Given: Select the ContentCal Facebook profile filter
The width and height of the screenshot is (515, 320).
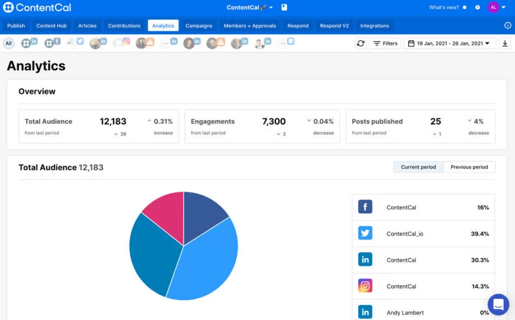Looking at the screenshot, I should point(52,43).
